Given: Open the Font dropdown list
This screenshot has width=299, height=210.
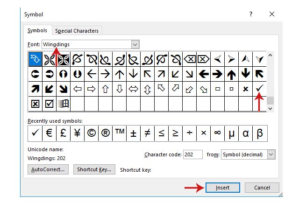Looking at the screenshot, I should click(135, 44).
